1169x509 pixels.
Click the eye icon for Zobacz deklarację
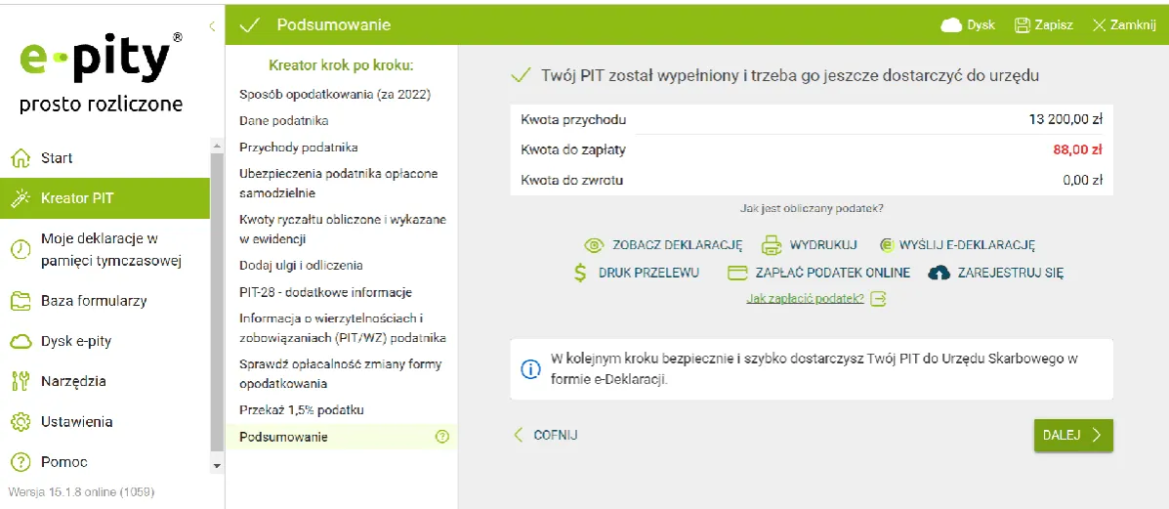point(594,245)
